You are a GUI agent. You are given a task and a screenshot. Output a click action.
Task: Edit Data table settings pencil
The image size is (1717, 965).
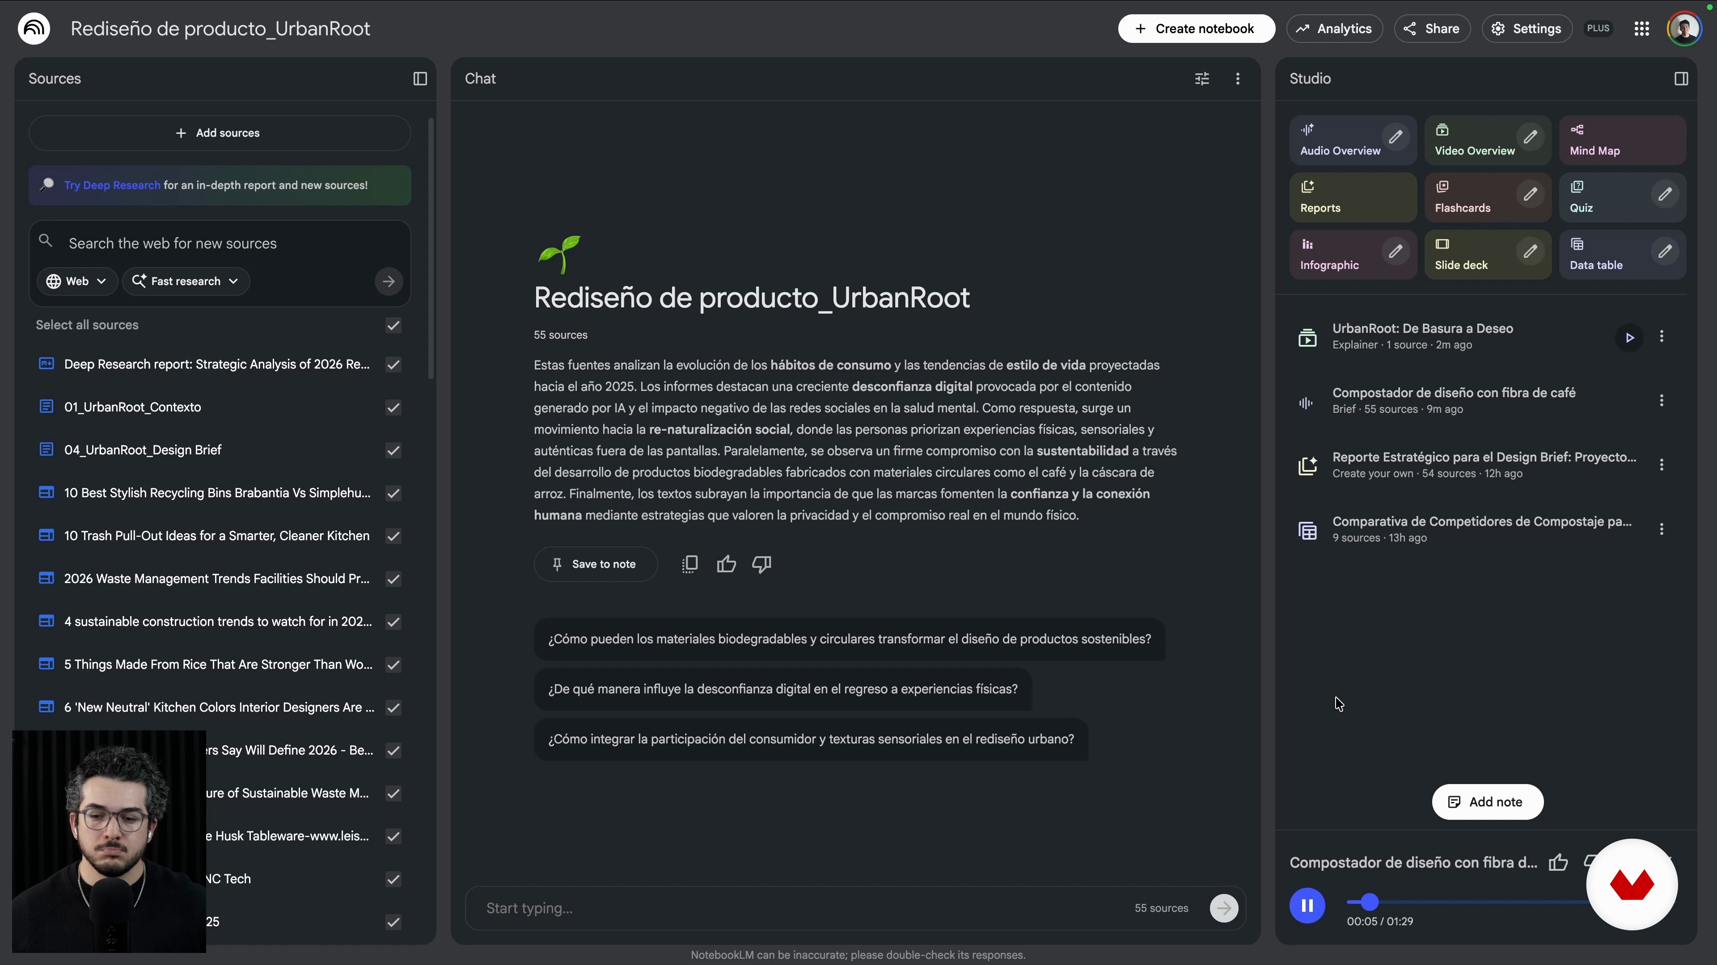pos(1664,252)
